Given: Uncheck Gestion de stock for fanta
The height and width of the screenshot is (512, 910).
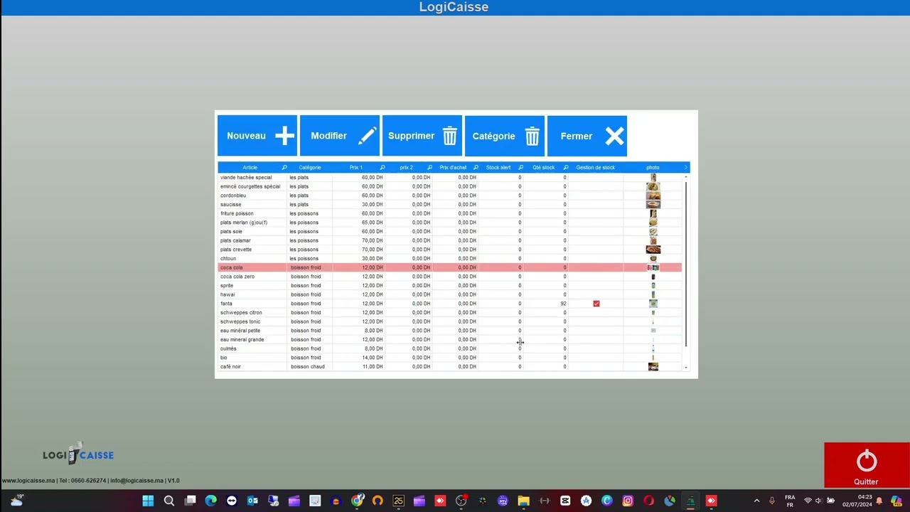Looking at the screenshot, I should point(596,304).
